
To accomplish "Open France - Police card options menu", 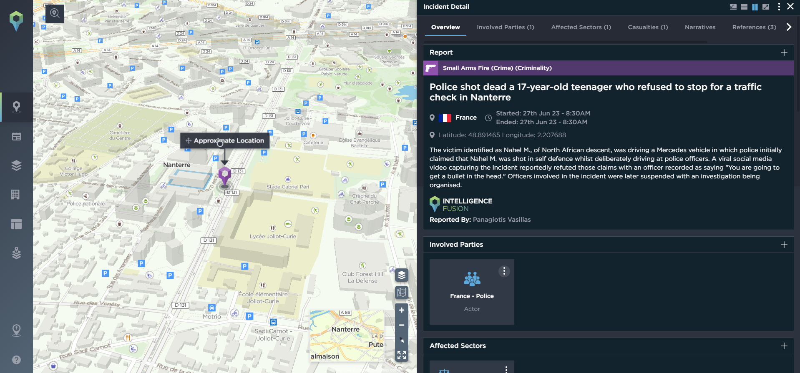I will click(504, 271).
